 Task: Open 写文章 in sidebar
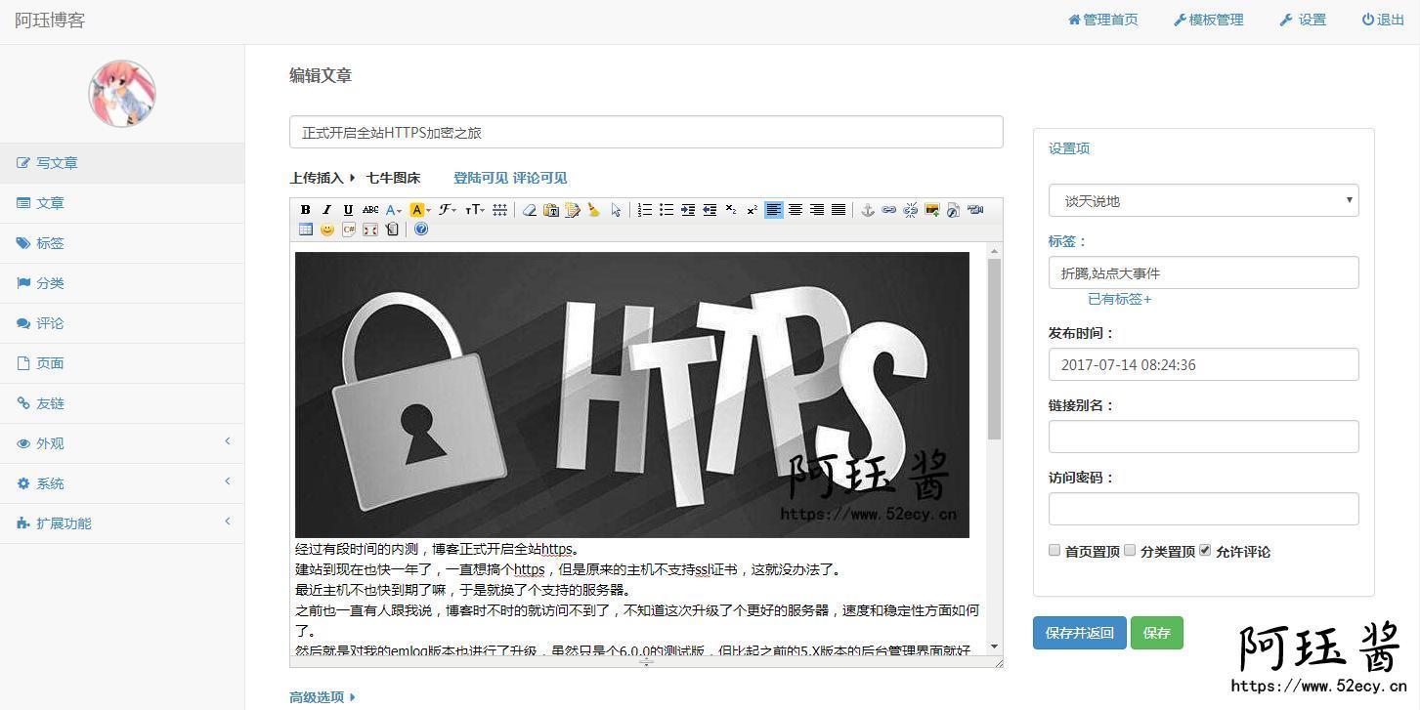tap(122, 163)
